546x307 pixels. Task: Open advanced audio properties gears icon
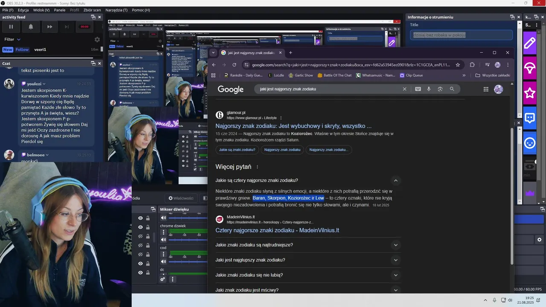coord(163,279)
